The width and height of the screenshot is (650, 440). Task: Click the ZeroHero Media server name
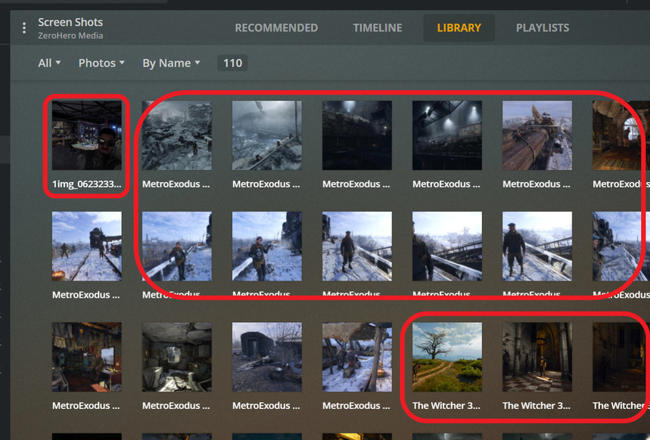pyautogui.click(x=70, y=36)
